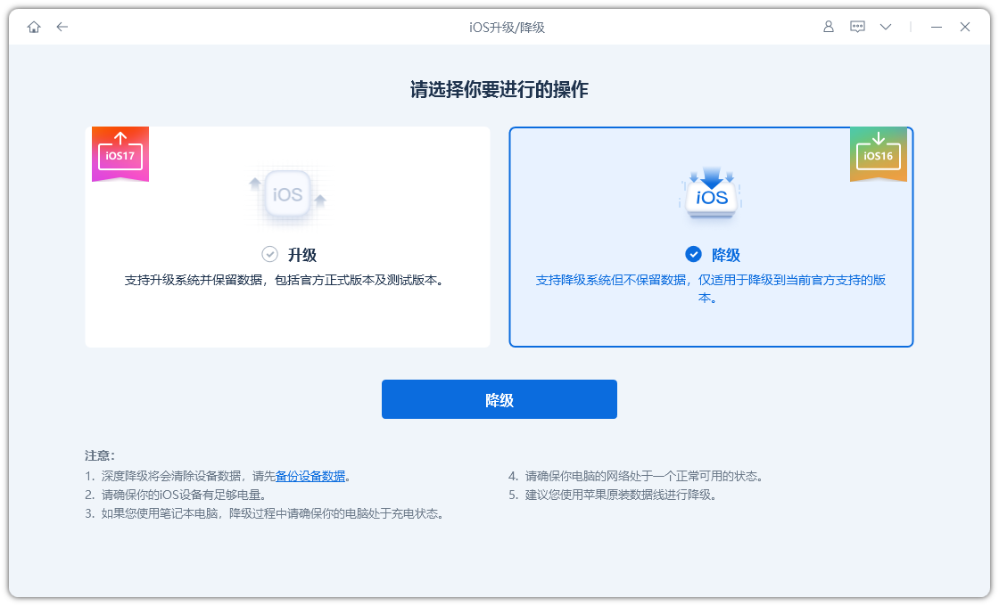Click the back arrow navigation icon
The height and width of the screenshot is (606, 999).
[62, 27]
